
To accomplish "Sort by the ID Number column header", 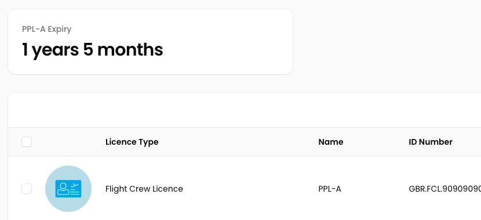I will [431, 142].
